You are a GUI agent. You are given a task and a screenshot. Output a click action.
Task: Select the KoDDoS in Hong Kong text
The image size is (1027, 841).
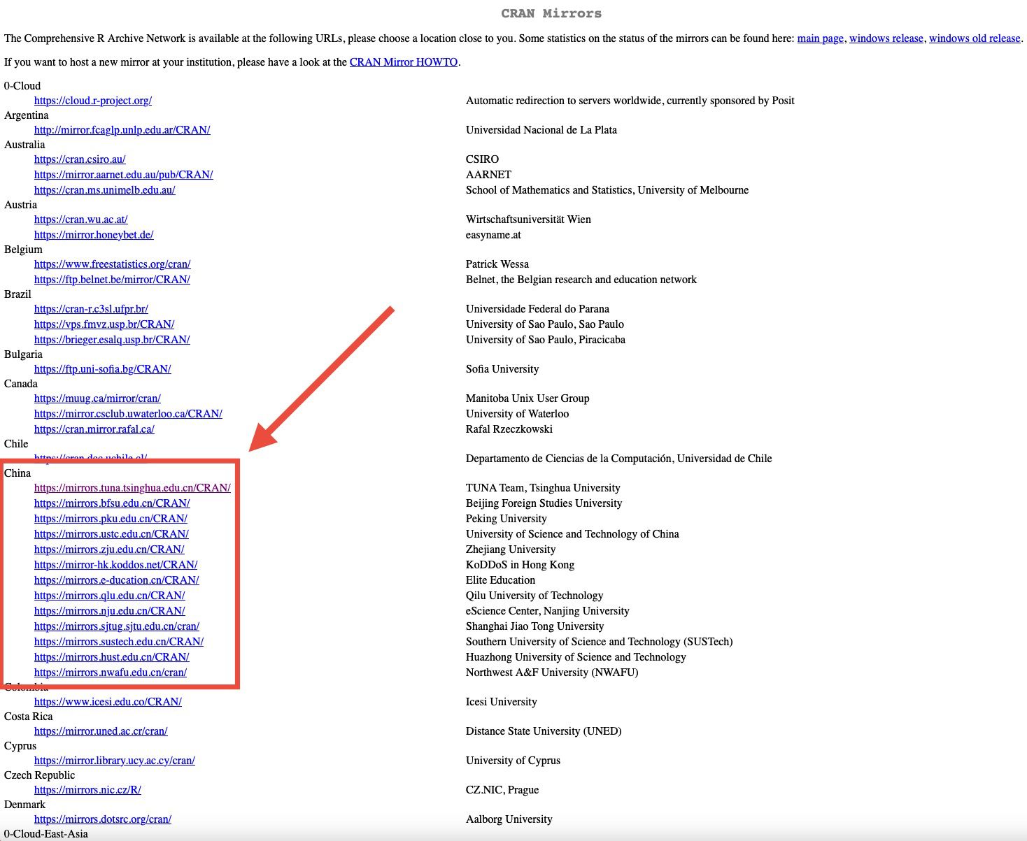[520, 565]
